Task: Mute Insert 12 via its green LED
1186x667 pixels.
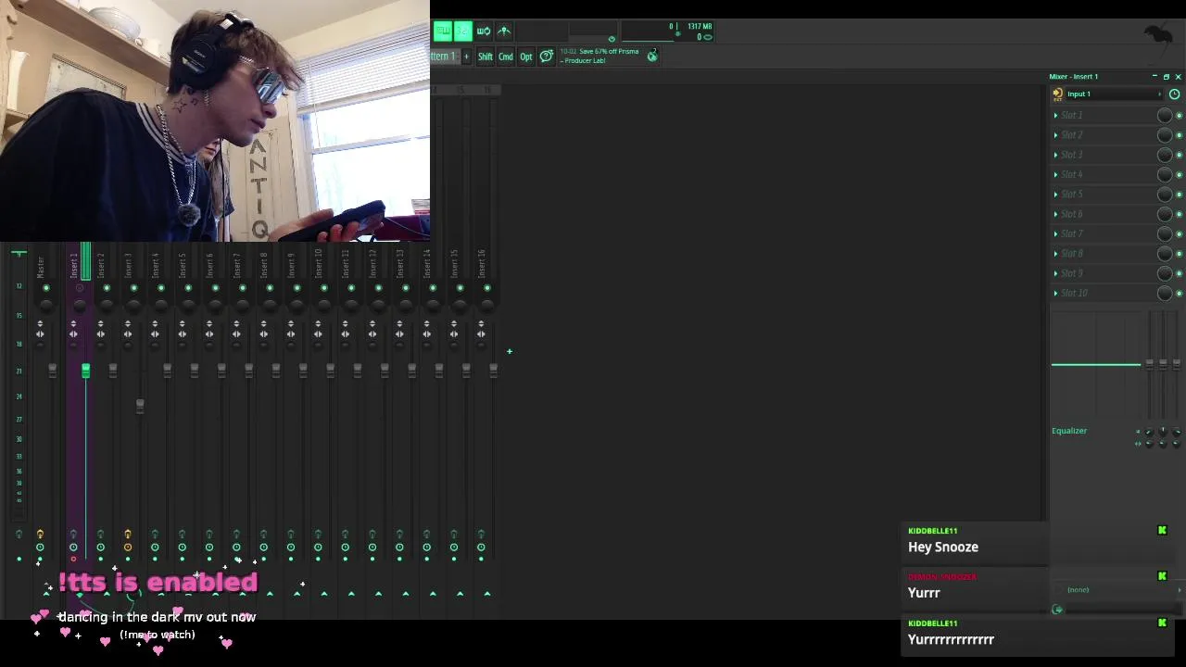Action: (x=378, y=288)
